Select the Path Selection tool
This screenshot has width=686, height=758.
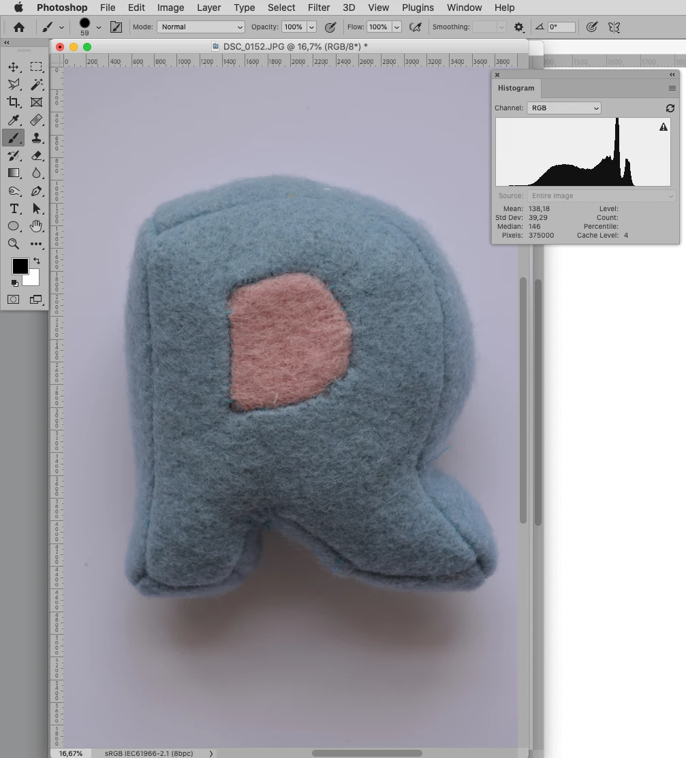tap(36, 209)
